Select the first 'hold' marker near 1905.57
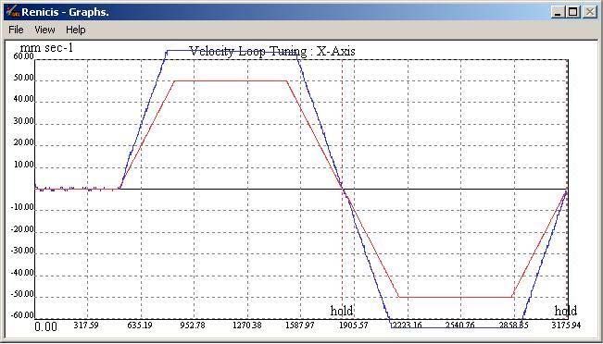 342,311
